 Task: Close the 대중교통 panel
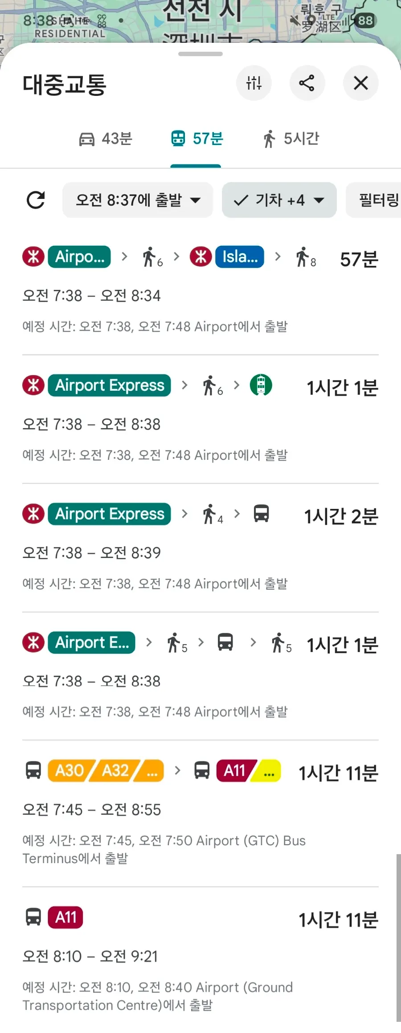point(360,83)
